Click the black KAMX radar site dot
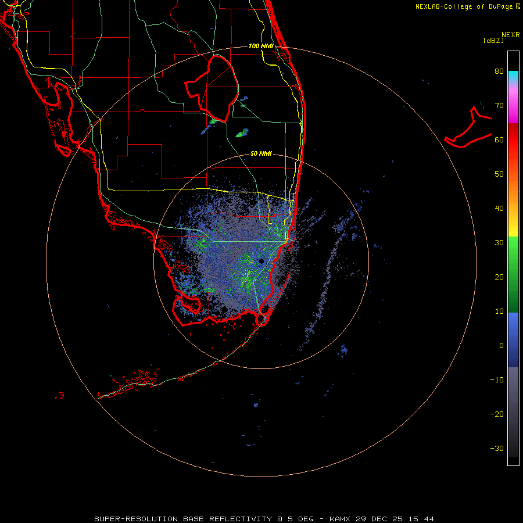 coord(261,261)
